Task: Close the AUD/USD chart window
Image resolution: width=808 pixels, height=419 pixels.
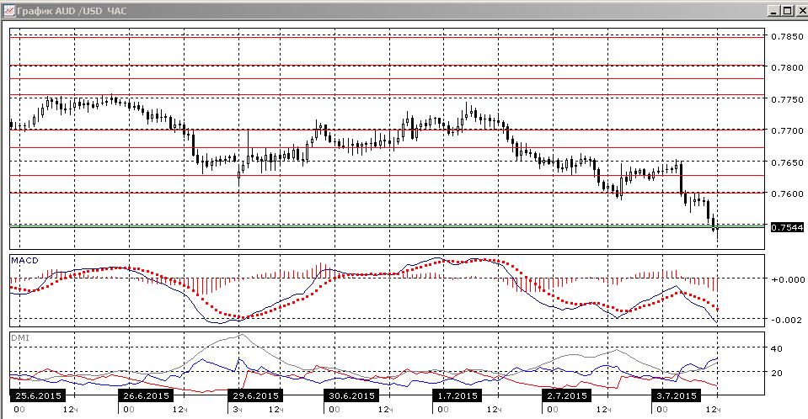Action: [x=800, y=10]
